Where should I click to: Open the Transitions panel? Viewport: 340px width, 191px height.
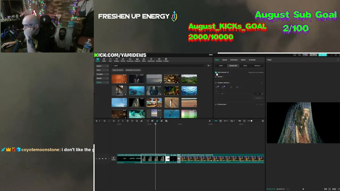(x=130, y=60)
